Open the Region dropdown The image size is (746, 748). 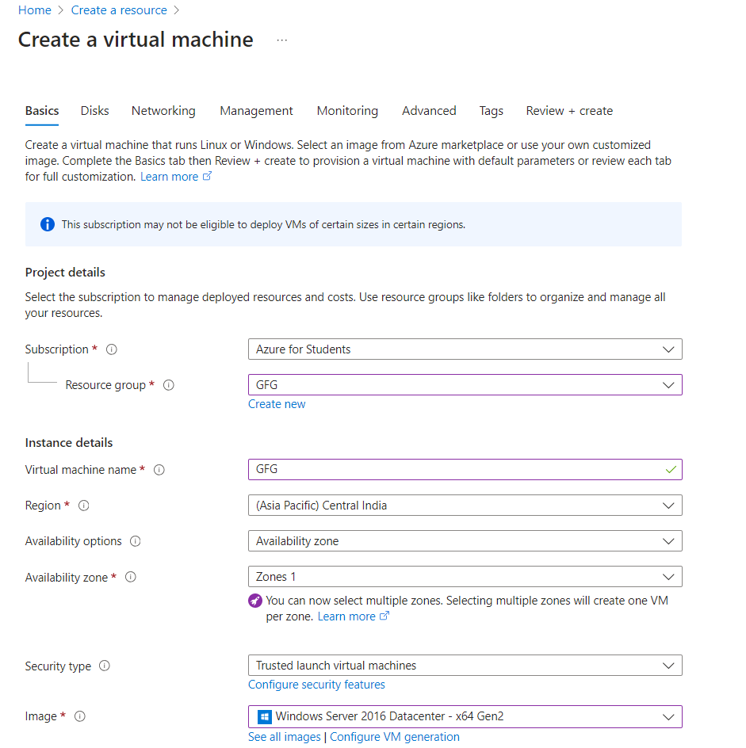(465, 506)
